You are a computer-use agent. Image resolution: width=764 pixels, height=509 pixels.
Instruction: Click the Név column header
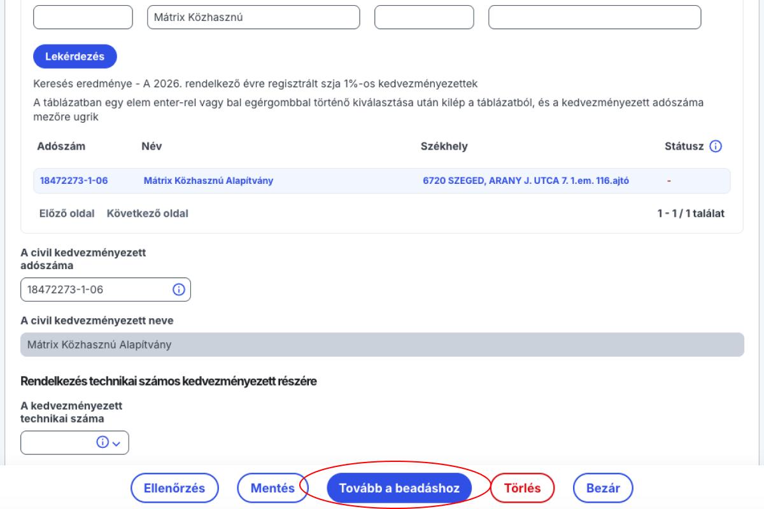(152, 147)
